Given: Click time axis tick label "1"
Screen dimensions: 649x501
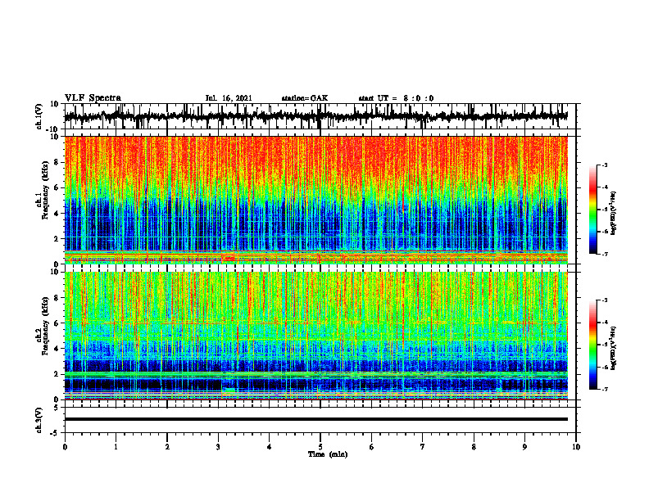Looking at the screenshot, I should [116, 447].
